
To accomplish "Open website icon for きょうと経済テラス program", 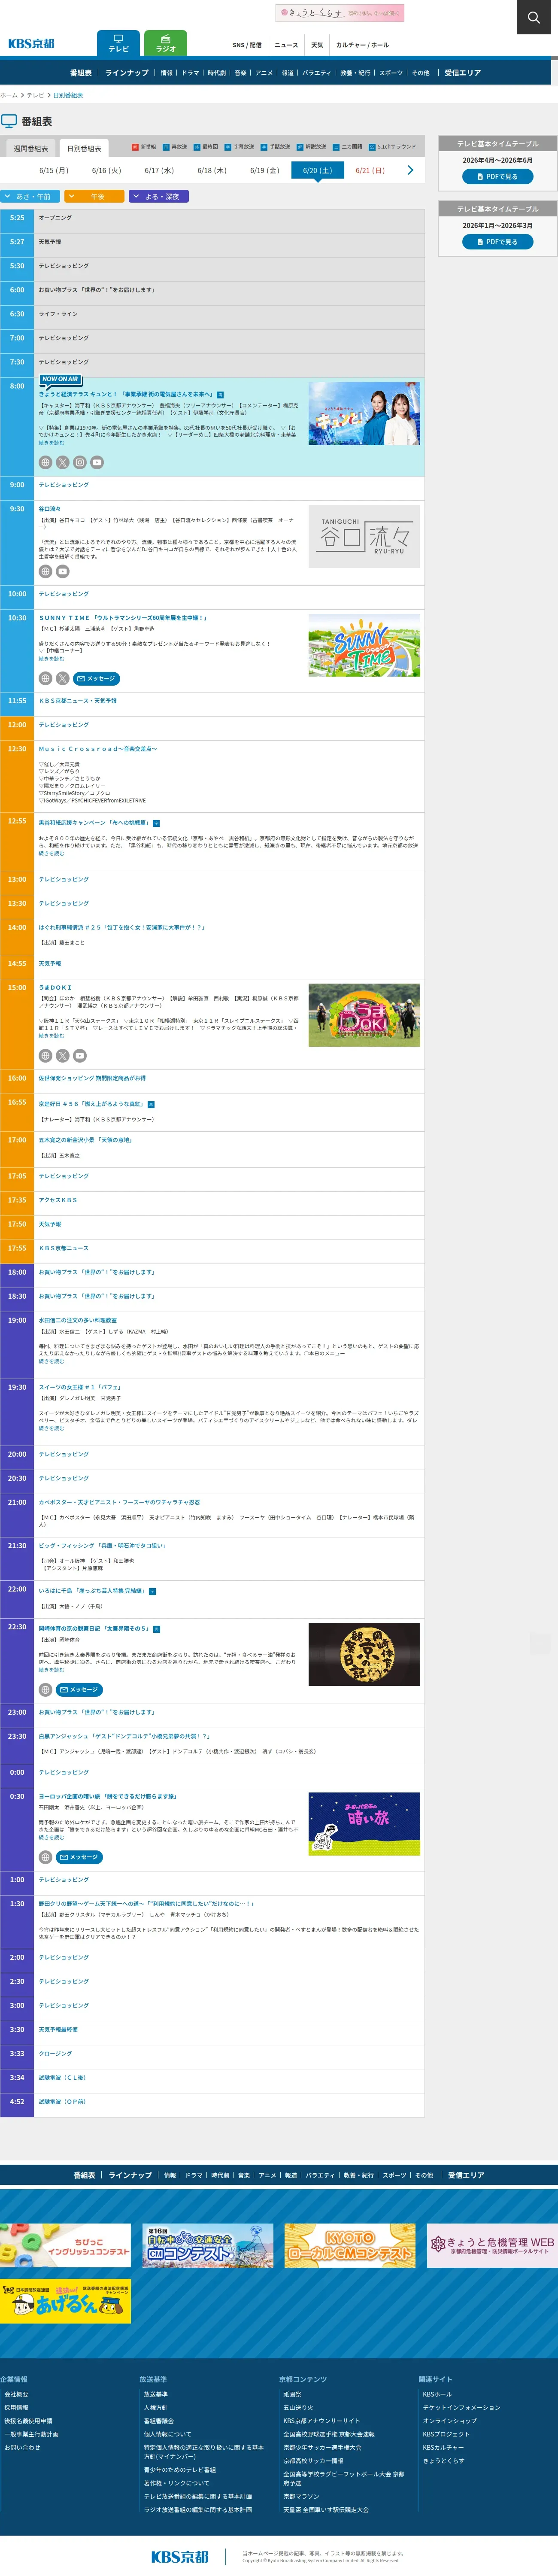I will click(45, 462).
